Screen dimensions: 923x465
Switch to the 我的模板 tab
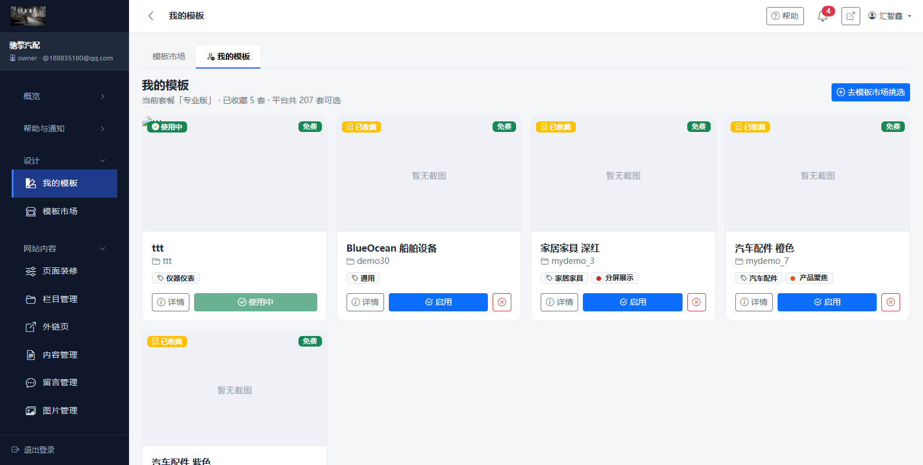coord(228,57)
